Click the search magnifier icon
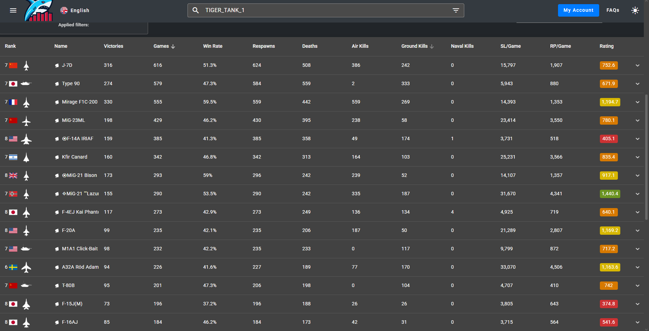 (x=195, y=10)
